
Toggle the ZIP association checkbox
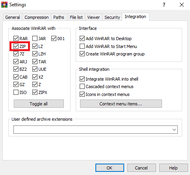[x=16, y=46]
